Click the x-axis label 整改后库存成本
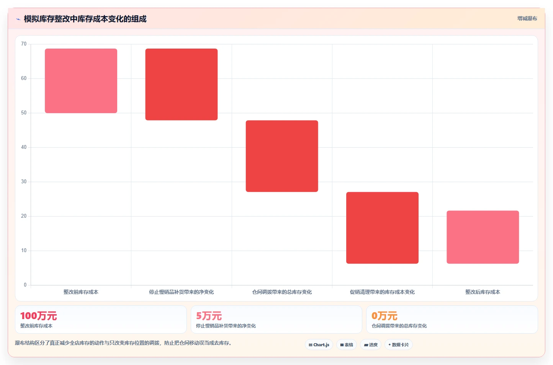The image size is (553, 365). 483,292
